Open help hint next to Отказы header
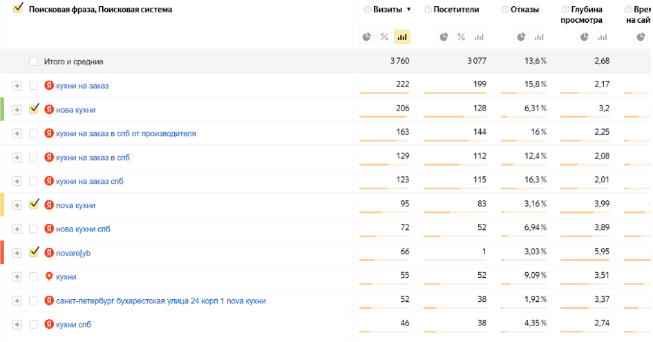Image resolution: width=653 pixels, height=342 pixels. (x=505, y=10)
